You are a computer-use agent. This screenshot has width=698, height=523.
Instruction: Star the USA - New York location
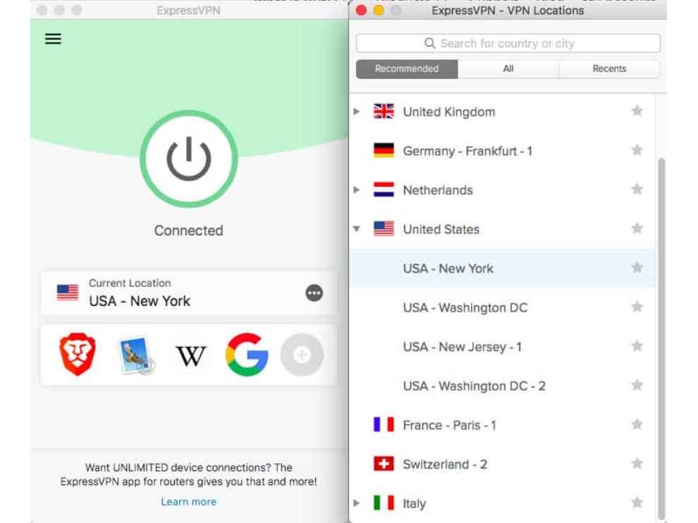click(x=637, y=268)
